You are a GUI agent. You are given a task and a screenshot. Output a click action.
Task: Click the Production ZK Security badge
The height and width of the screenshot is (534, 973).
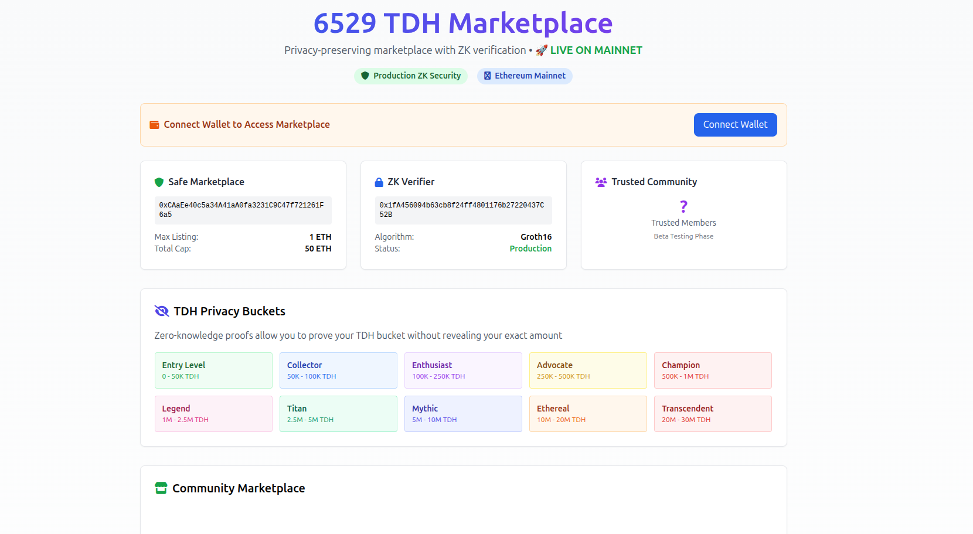coord(411,76)
